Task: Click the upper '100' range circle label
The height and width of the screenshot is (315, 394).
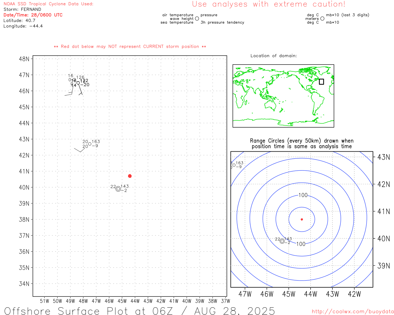Action: (303, 195)
